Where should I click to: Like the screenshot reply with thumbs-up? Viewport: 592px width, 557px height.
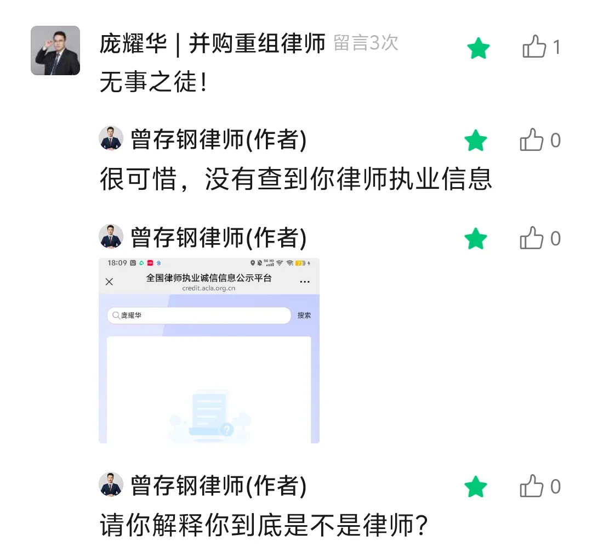(531, 238)
